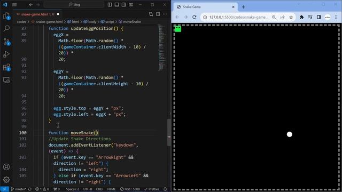Select the snake-game.html editor tab
This screenshot has width=342, height=192.
[37, 14]
